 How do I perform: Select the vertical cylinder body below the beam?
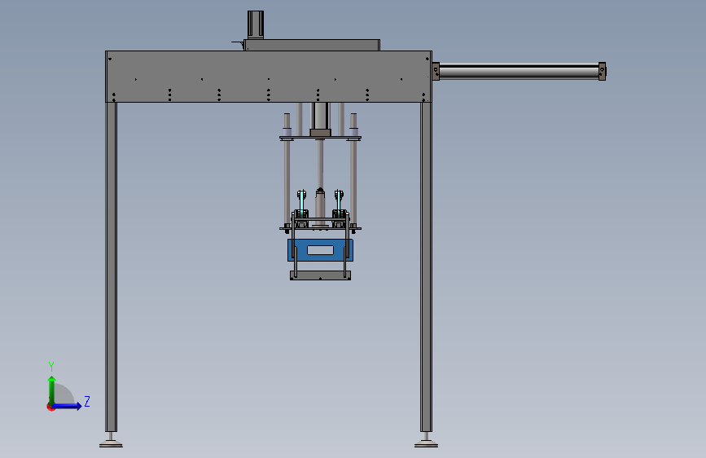pyautogui.click(x=320, y=117)
